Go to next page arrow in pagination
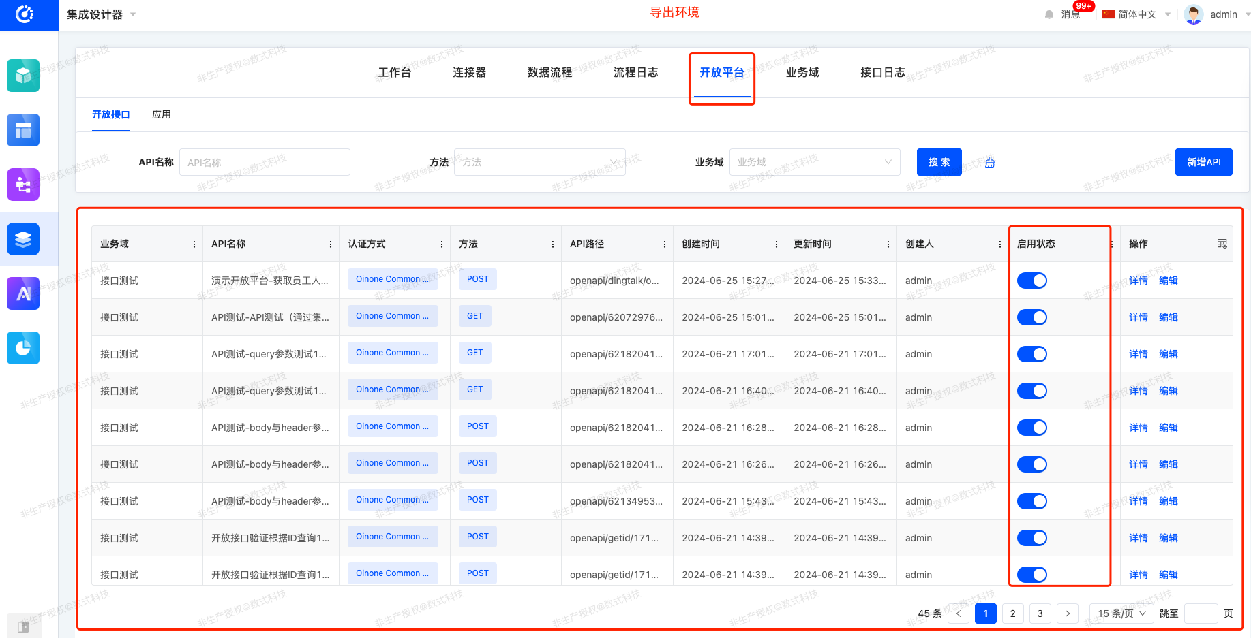 click(x=1068, y=613)
